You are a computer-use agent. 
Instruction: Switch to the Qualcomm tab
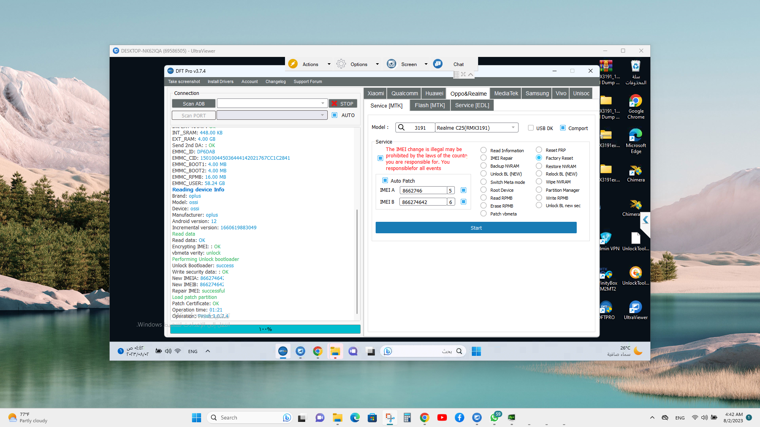[x=405, y=93]
